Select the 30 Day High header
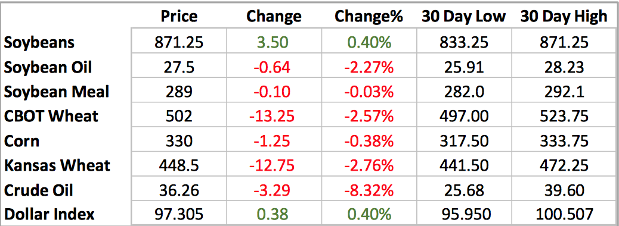This screenshot has width=619, height=226. (564, 17)
